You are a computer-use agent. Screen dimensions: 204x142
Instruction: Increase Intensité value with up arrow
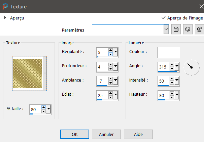[172, 79]
